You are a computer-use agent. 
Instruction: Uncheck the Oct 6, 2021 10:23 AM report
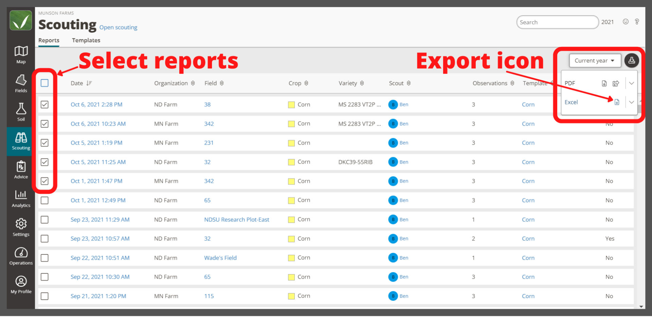click(44, 124)
